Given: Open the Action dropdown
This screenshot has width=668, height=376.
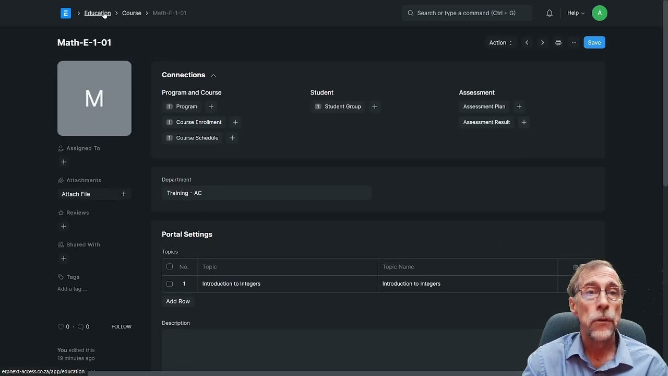Looking at the screenshot, I should [x=500, y=43].
